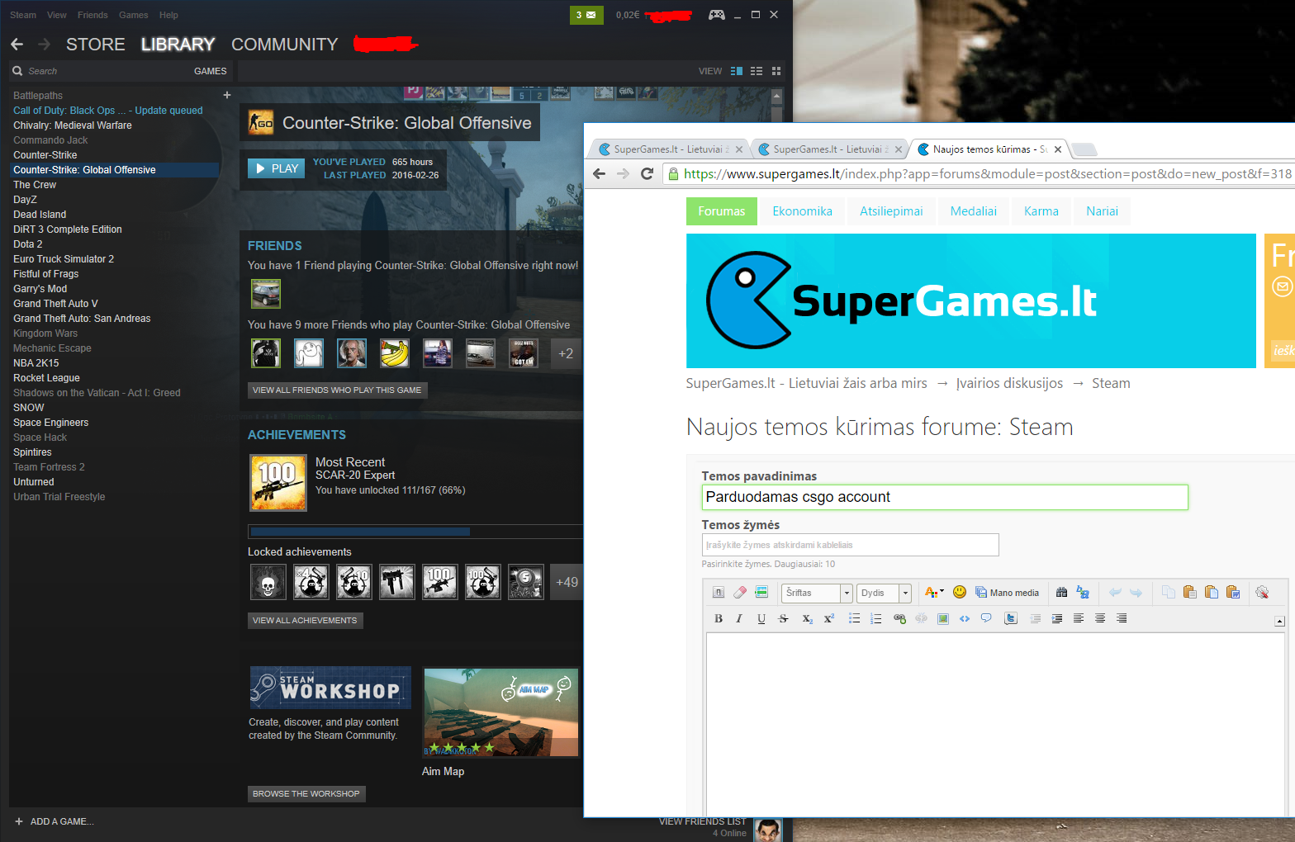Collapse the editor toolbar with the small arrow
This screenshot has height=842, width=1295.
coord(1279,621)
